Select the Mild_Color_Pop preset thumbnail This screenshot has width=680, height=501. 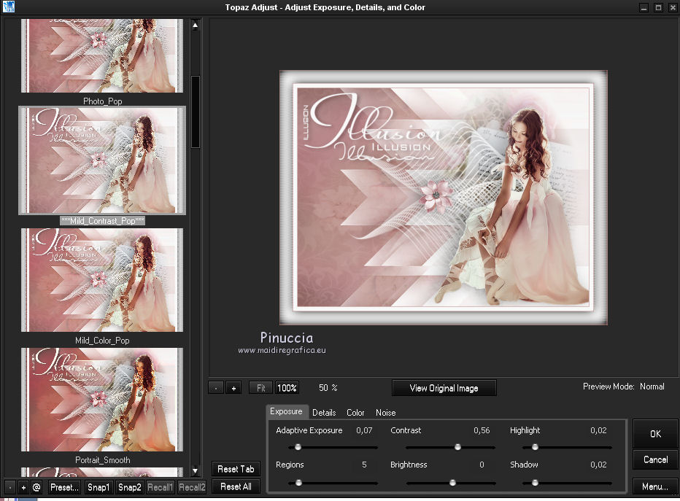pyautogui.click(x=101, y=280)
